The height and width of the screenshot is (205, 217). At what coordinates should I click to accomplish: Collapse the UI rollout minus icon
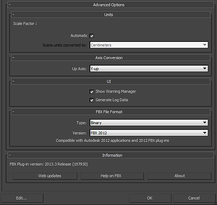pyautogui.click(x=13, y=81)
